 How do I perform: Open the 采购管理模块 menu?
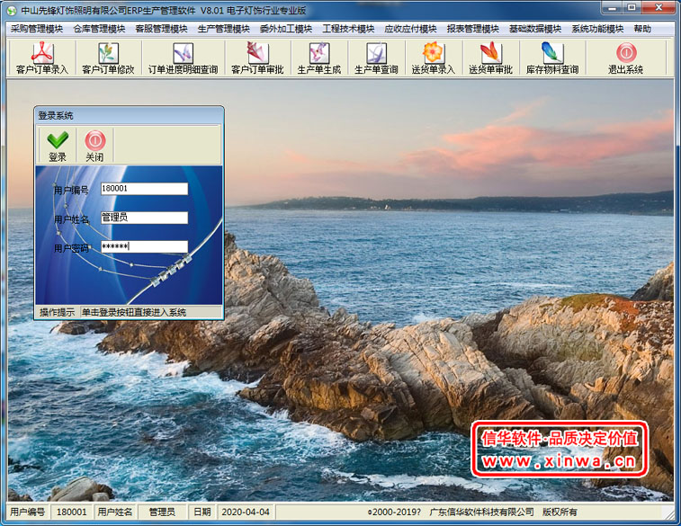pyautogui.click(x=37, y=29)
